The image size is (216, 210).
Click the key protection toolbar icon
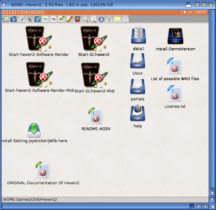click(x=109, y=19)
